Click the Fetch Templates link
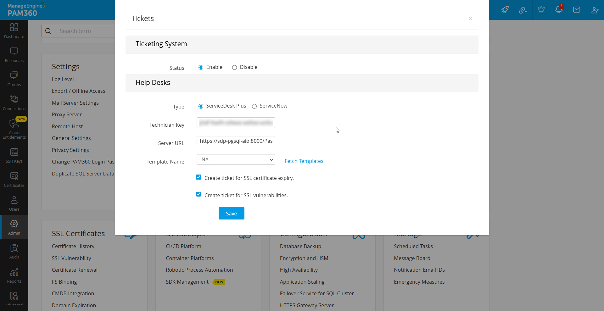The height and width of the screenshot is (311, 604). (304, 161)
